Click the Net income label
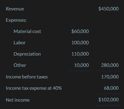124x109 pixels. [18, 100]
